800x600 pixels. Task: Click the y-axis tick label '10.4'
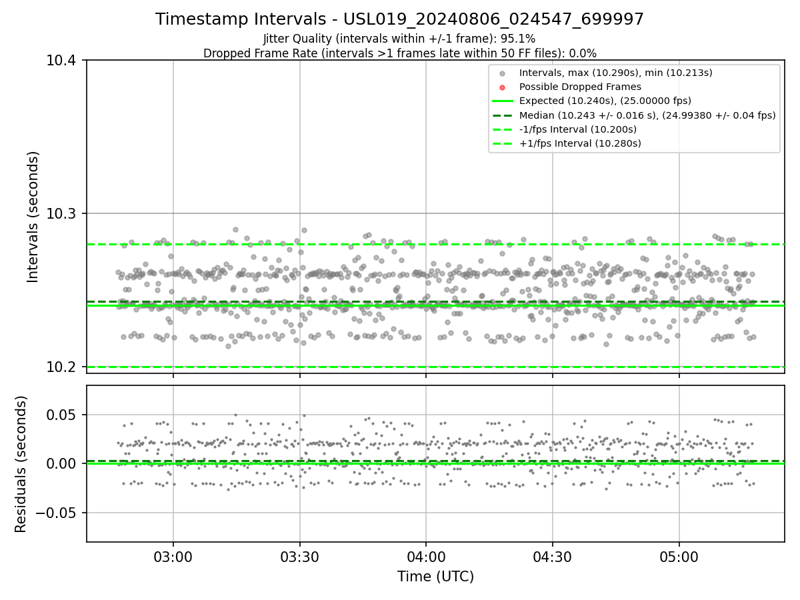(x=62, y=61)
